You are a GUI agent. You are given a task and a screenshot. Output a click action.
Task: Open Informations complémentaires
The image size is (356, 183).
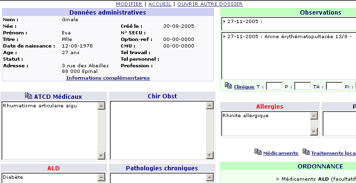tap(108, 78)
